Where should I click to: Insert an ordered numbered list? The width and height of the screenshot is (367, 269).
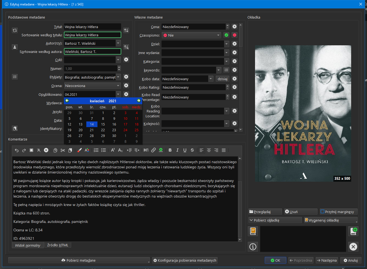(x=96, y=150)
